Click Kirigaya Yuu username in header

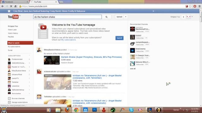(175, 17)
